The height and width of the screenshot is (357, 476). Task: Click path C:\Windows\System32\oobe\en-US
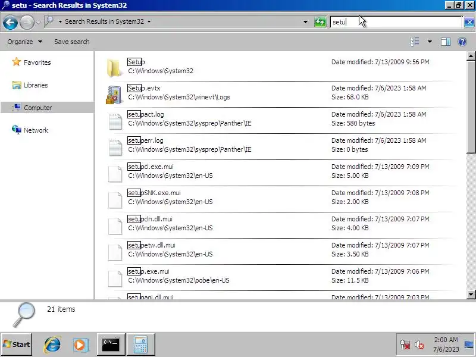click(179, 280)
